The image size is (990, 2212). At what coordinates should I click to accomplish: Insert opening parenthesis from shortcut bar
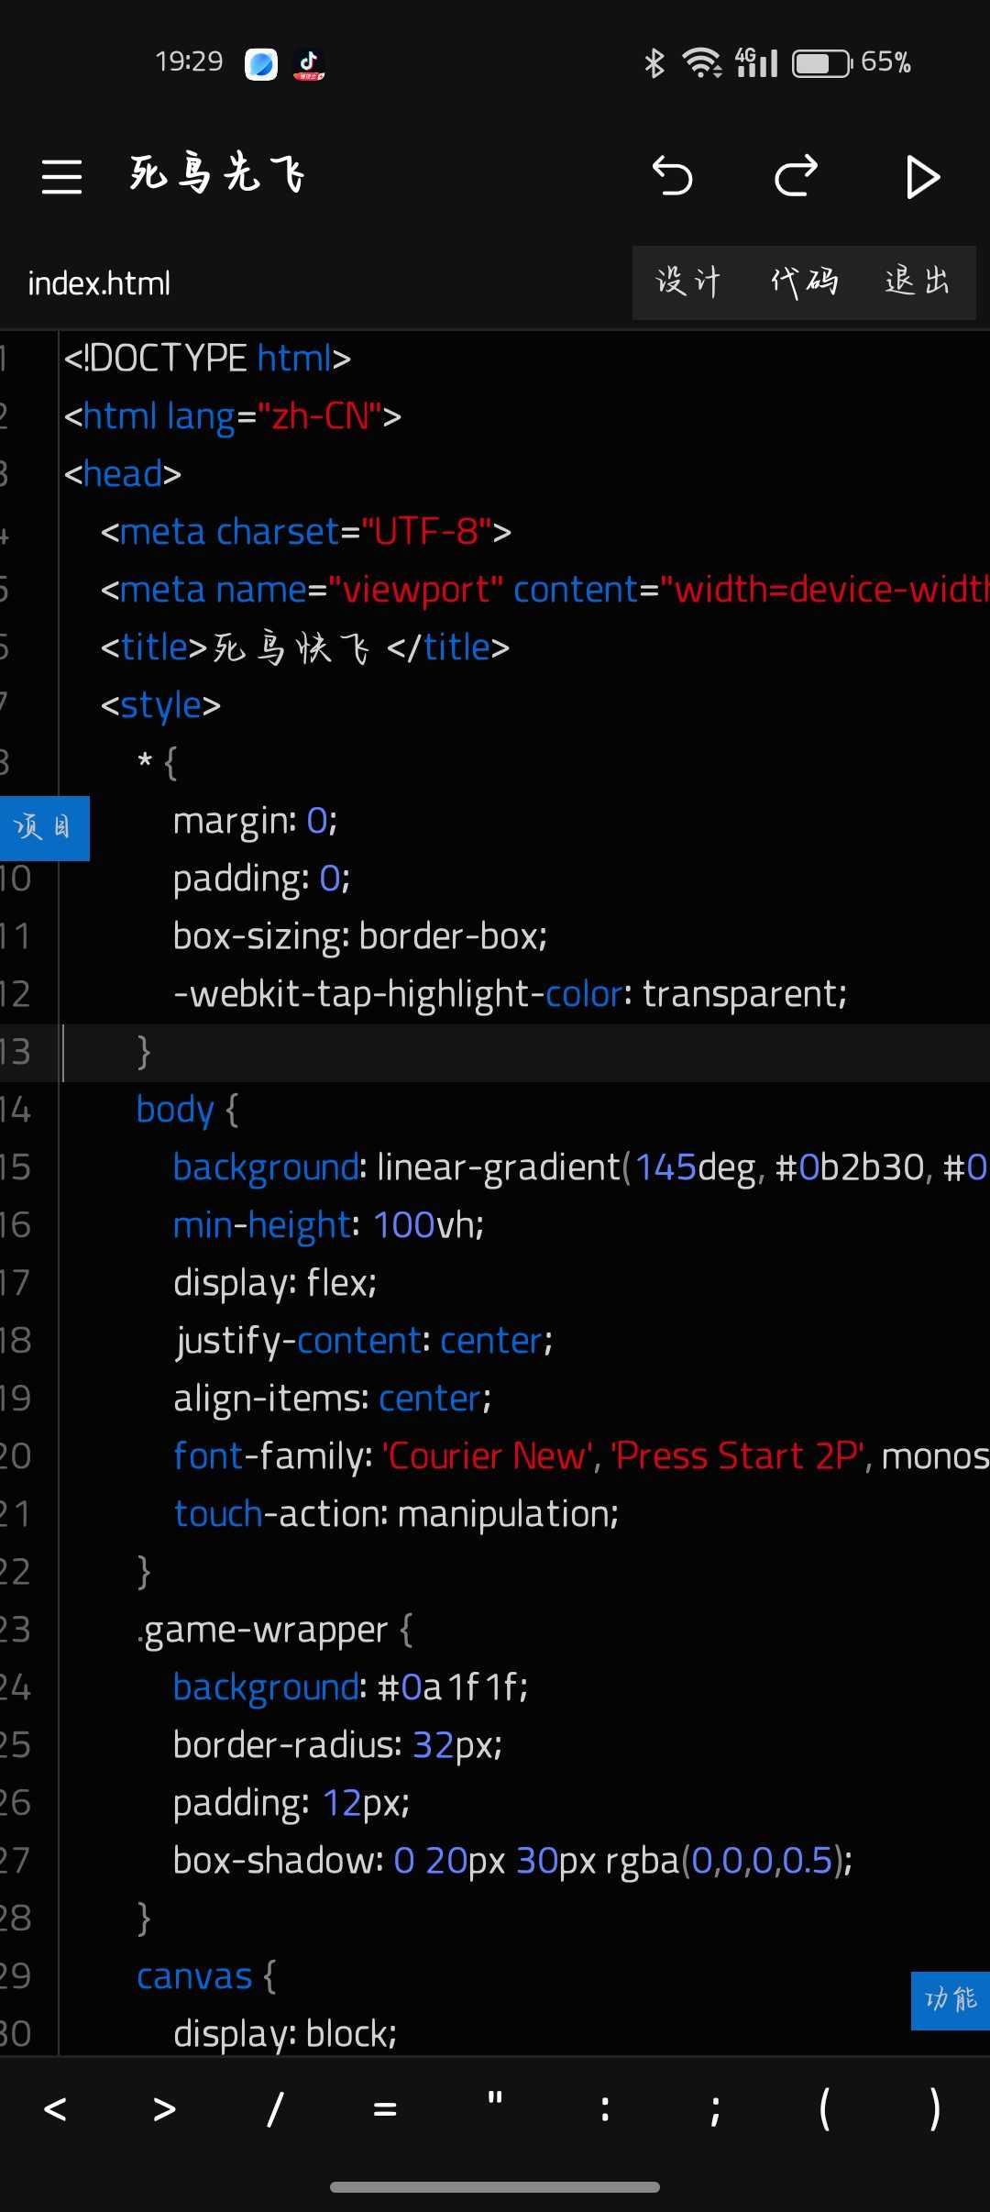[825, 2109]
